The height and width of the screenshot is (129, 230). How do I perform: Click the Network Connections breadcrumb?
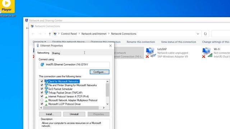(124, 34)
